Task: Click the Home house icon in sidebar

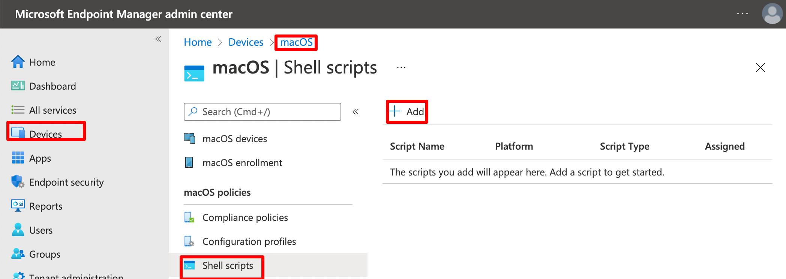Action: 18,62
